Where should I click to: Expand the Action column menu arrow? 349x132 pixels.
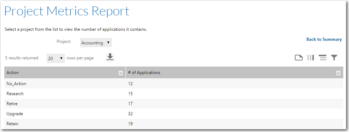point(121,73)
